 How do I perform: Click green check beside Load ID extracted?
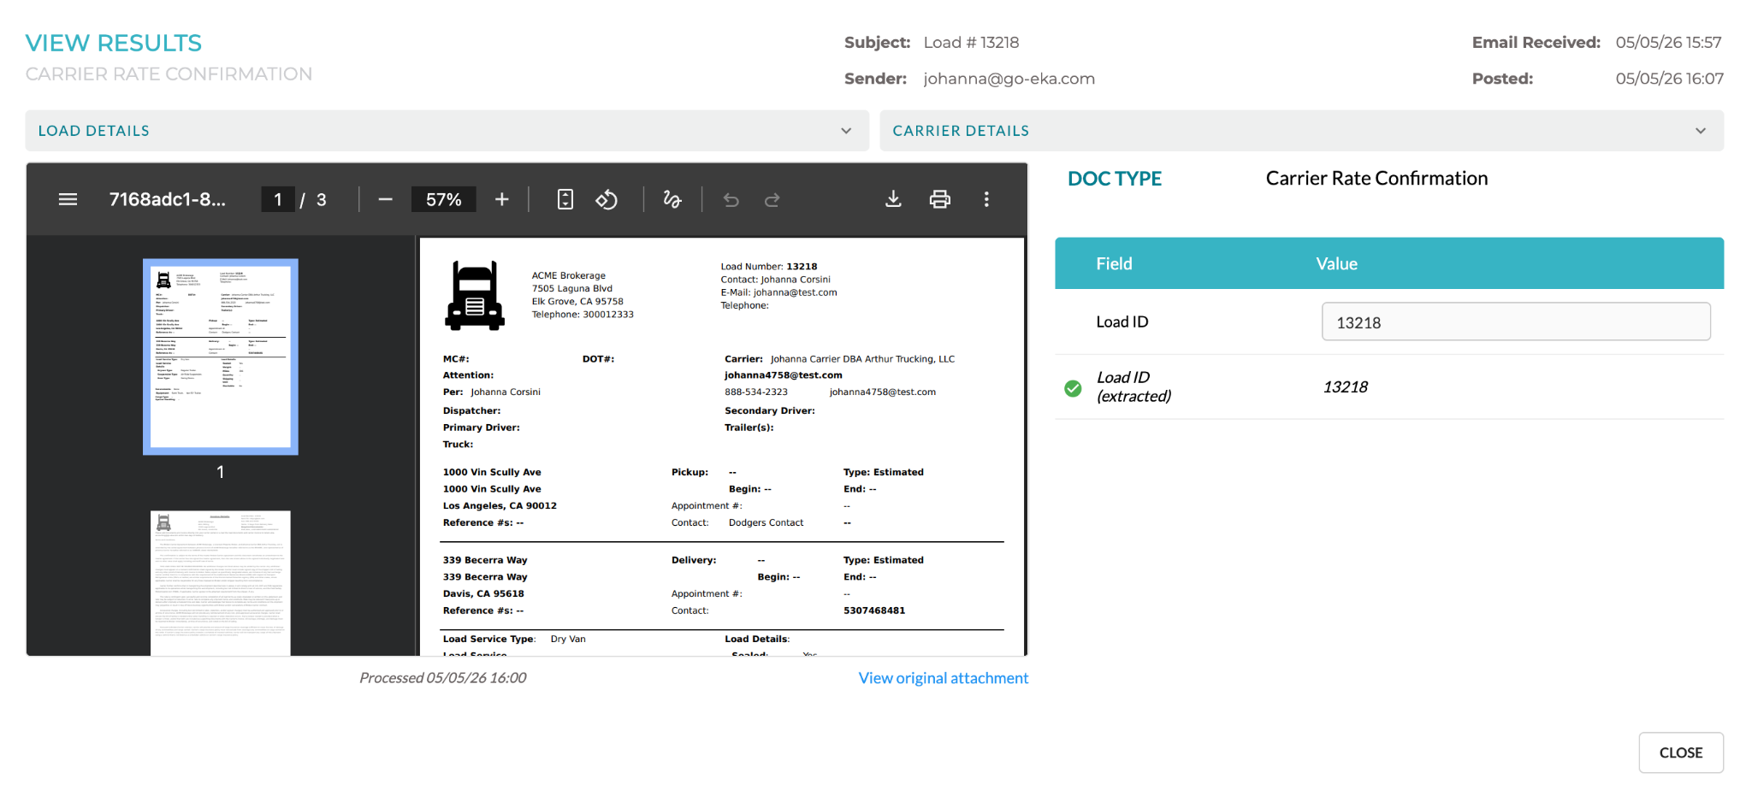1073,388
